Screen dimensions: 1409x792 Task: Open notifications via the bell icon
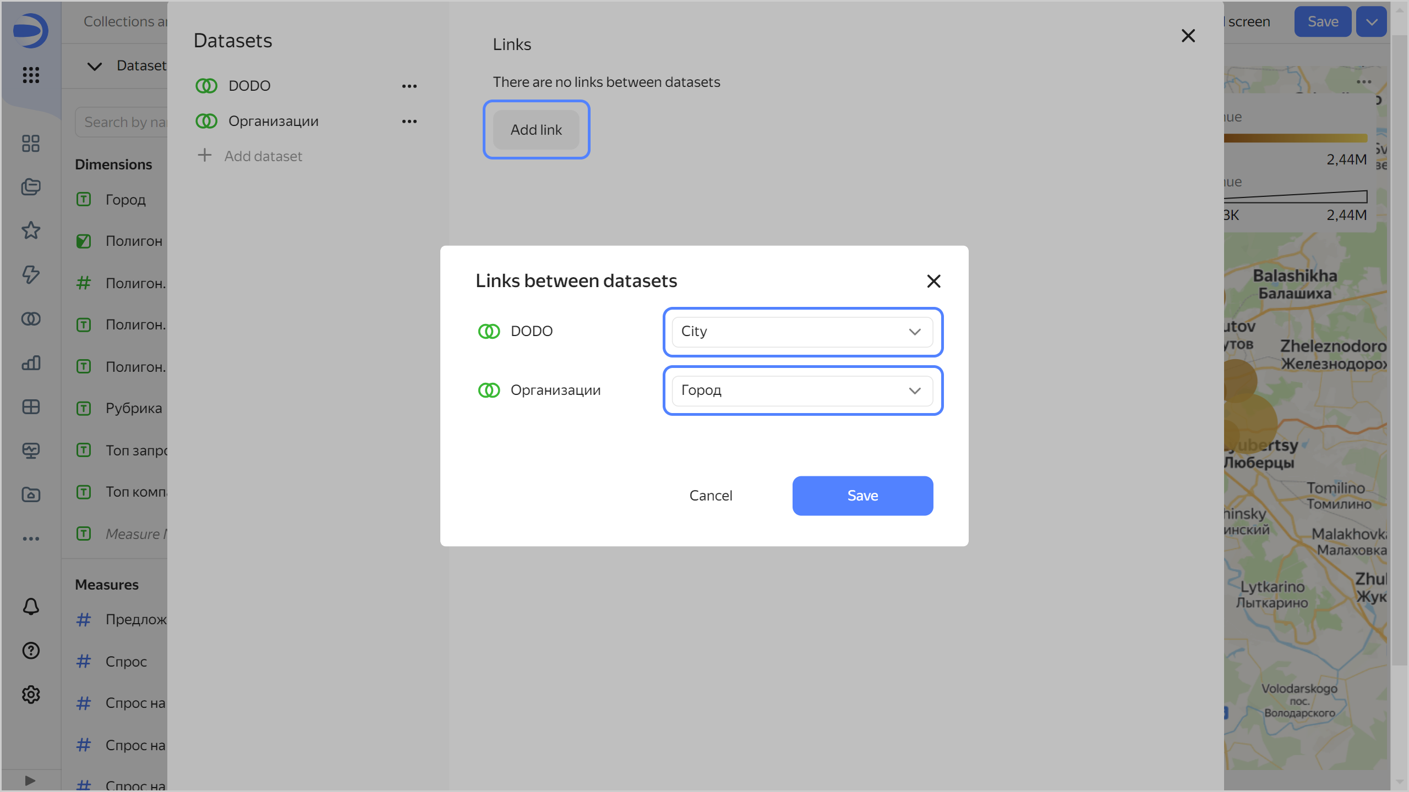(x=30, y=607)
